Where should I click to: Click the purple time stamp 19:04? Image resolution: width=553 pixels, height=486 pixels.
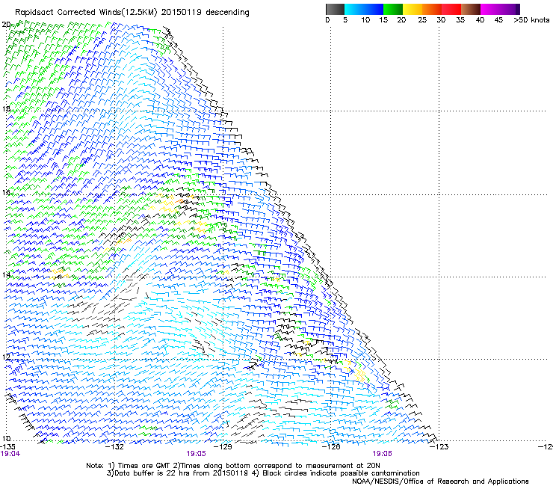point(10,454)
